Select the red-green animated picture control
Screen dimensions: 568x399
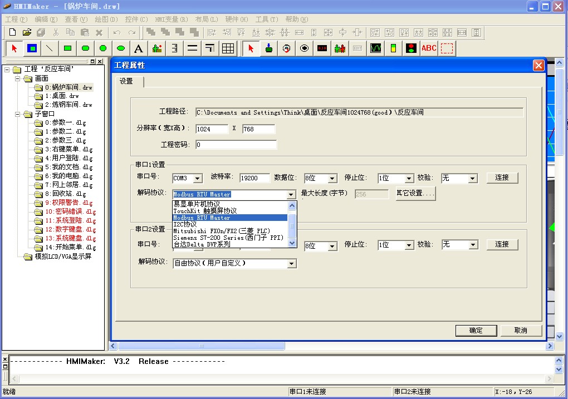[340, 48]
